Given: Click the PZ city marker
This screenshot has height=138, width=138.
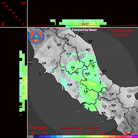Looking at the screenshot, I should pos(133,118).
